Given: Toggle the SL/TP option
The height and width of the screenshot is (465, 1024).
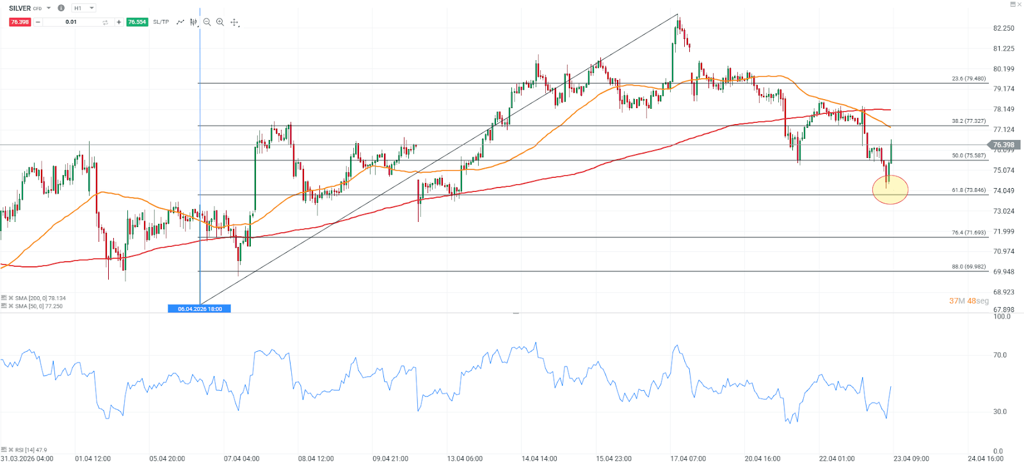Looking at the screenshot, I should coord(161,22).
